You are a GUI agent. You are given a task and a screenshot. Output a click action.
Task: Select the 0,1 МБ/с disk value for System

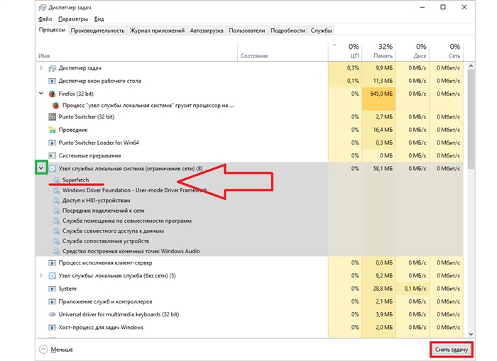point(415,289)
